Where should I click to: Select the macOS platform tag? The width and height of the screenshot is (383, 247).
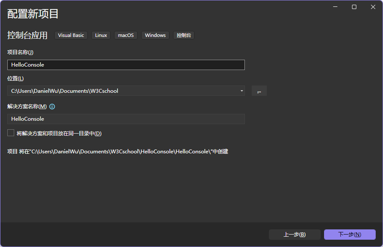pyautogui.click(x=126, y=35)
